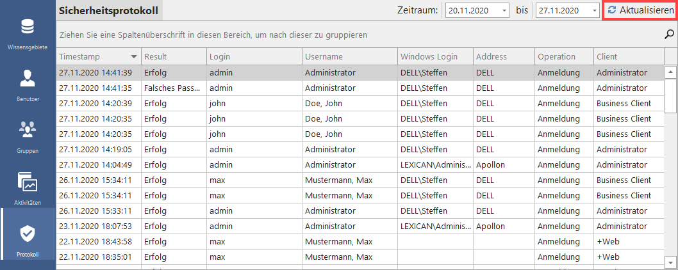Open the Wissensgebiete sidebar section
The height and width of the screenshot is (270, 678).
tap(28, 35)
